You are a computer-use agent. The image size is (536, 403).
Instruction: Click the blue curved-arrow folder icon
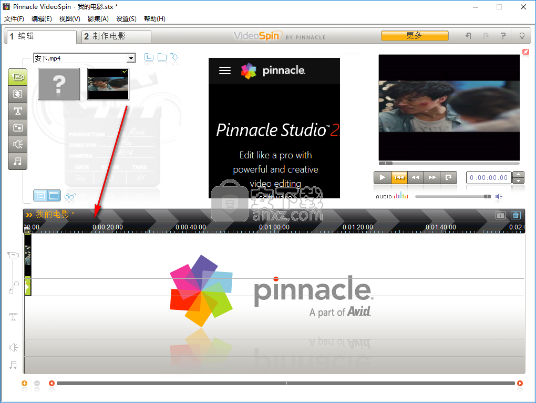pos(174,57)
